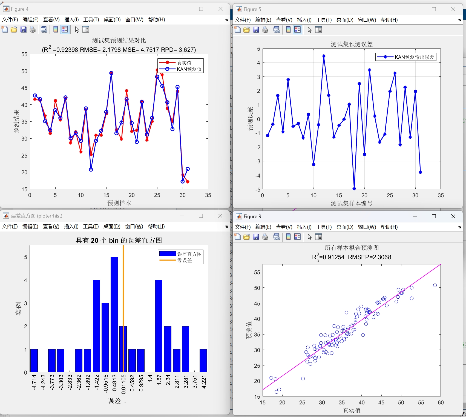
Task: Maximize the 误差直方图 window
Action: coord(201,216)
